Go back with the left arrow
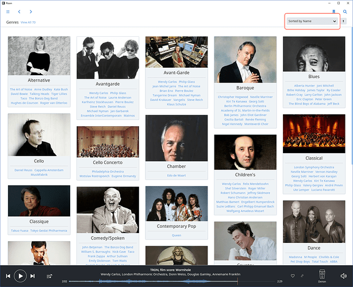The height and width of the screenshot is (287, 353). pos(19,11)
